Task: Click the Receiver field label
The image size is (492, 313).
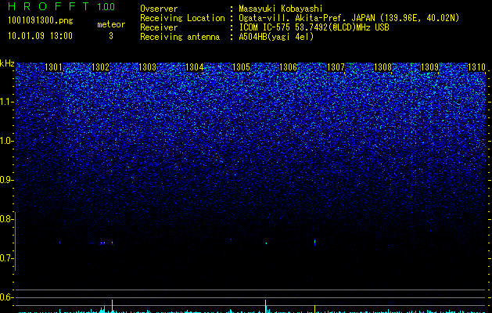Action: coord(159,27)
